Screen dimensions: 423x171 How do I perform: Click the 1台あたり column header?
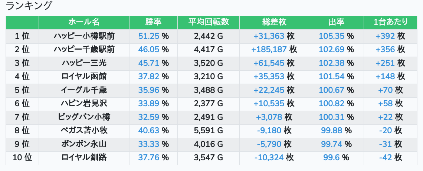point(390,22)
